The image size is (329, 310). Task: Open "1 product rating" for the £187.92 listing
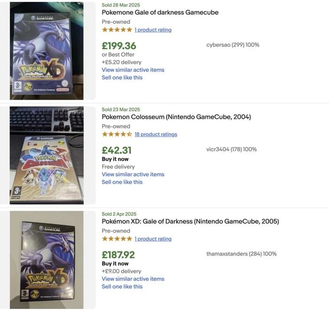tap(153, 239)
